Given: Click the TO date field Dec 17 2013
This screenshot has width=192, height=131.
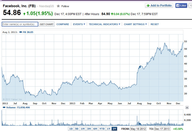Looking at the screenshot, I should pyautogui.click(x=162, y=129).
